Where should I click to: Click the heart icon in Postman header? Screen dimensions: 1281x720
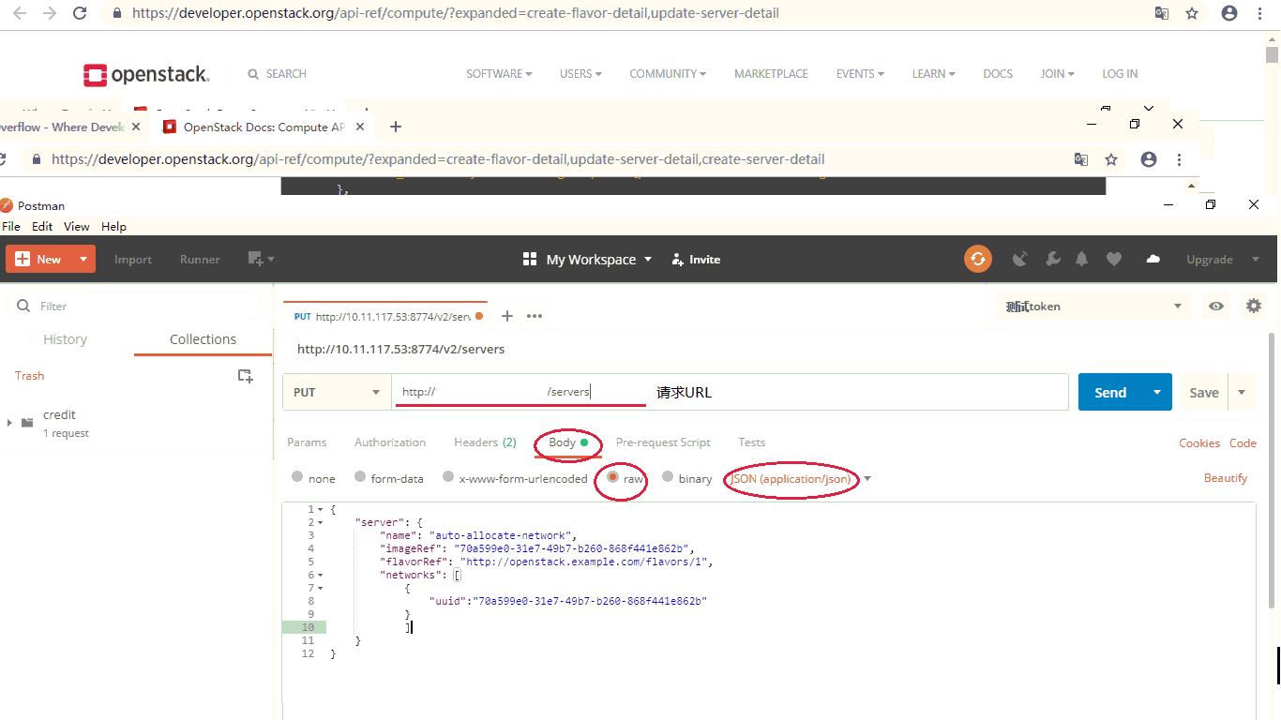click(x=1114, y=260)
